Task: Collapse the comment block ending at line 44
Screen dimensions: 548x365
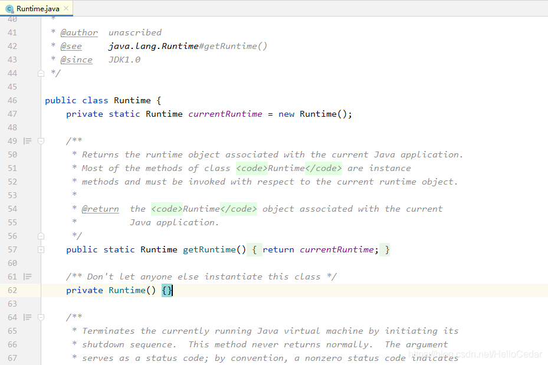Action: click(x=41, y=73)
